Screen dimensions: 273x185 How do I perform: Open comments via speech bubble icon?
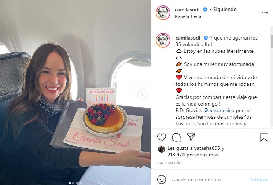pos(176,137)
